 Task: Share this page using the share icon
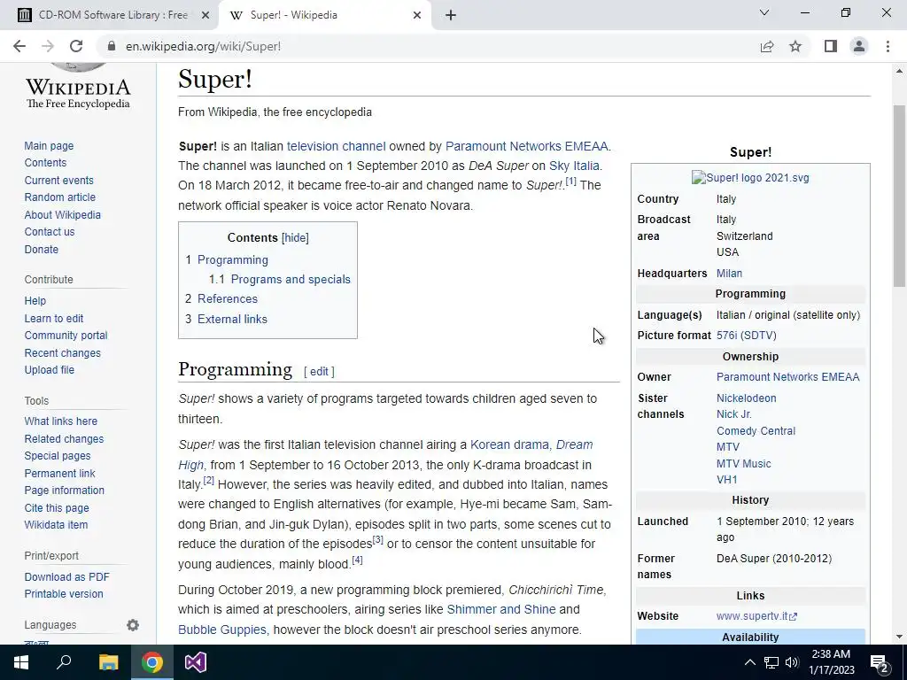tap(767, 46)
